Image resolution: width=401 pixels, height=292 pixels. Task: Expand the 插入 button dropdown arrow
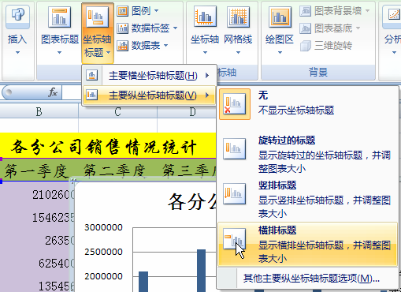[x=17, y=52]
